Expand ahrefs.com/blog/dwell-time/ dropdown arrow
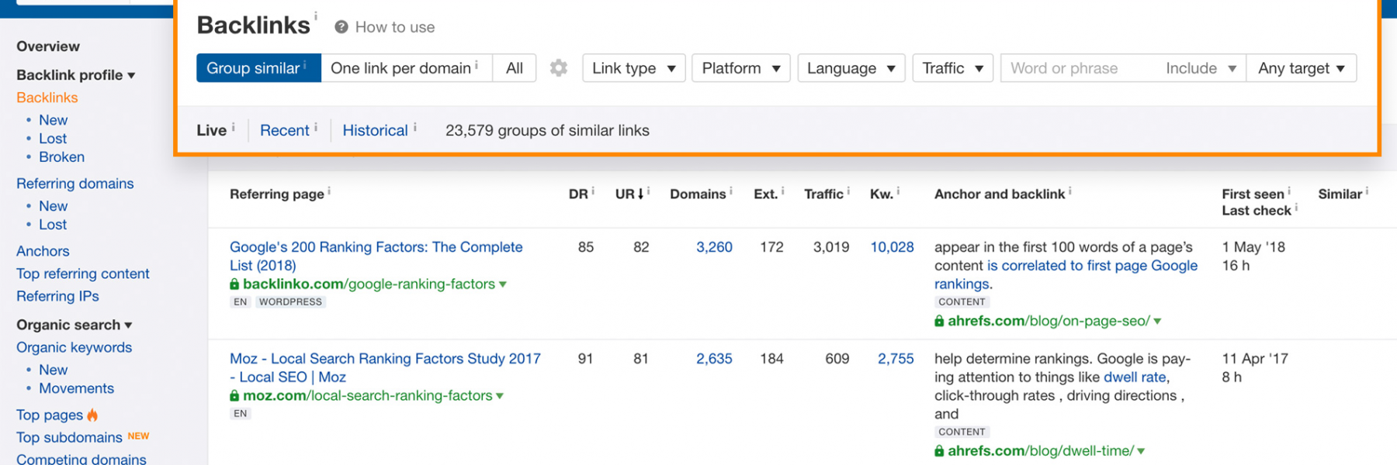Screen dimensions: 1397x465 (1141, 451)
